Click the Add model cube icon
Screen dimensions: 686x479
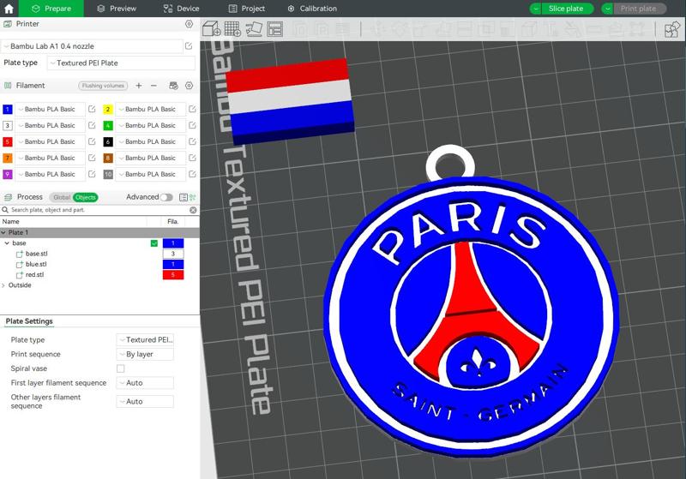pyautogui.click(x=211, y=29)
